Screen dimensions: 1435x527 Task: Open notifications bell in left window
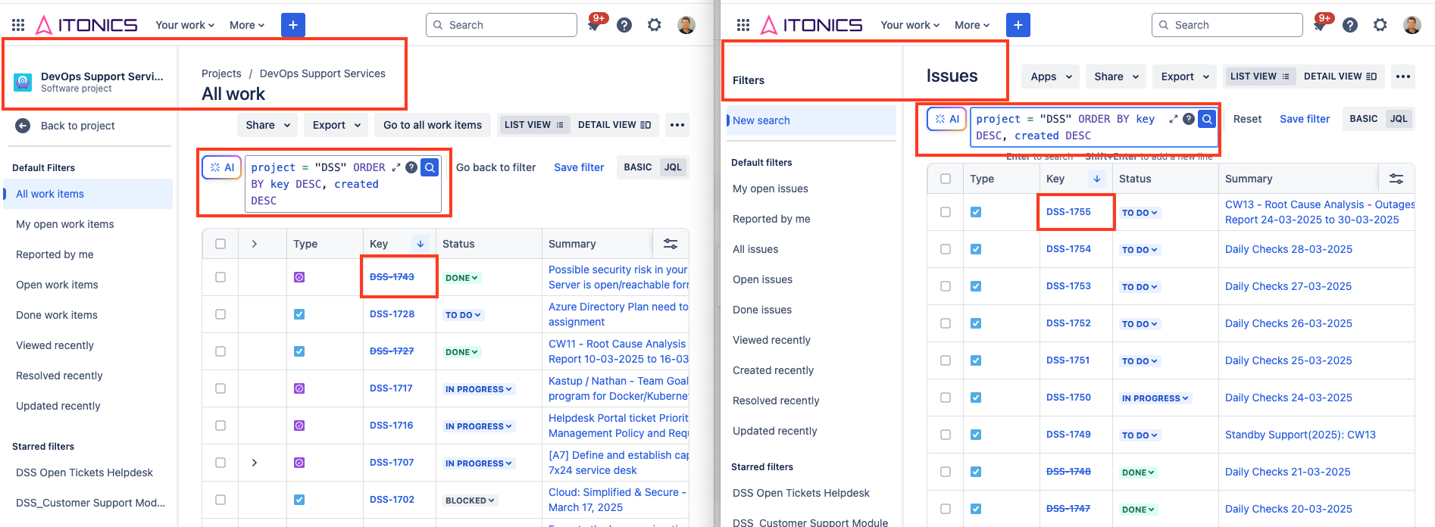tap(596, 25)
